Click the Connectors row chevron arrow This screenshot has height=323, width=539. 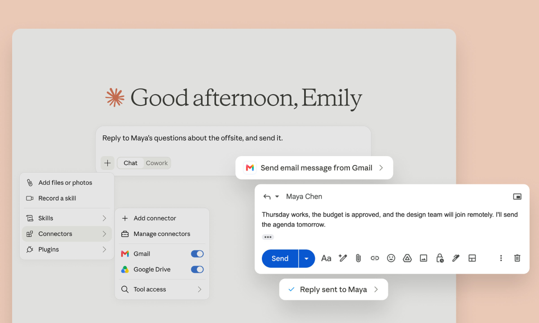click(x=104, y=234)
